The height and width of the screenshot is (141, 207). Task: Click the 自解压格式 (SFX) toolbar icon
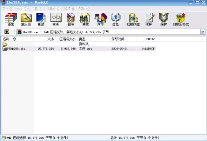coord(181,19)
